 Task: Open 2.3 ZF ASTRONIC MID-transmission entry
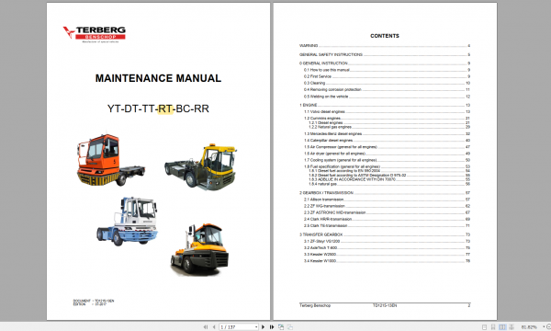click(387, 212)
